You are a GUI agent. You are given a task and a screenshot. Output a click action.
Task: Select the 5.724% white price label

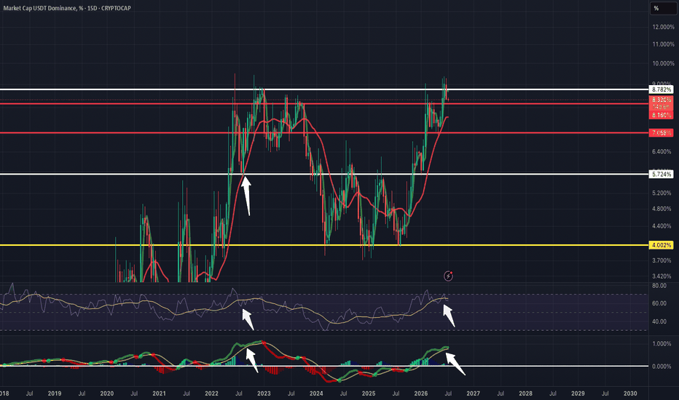(662, 175)
